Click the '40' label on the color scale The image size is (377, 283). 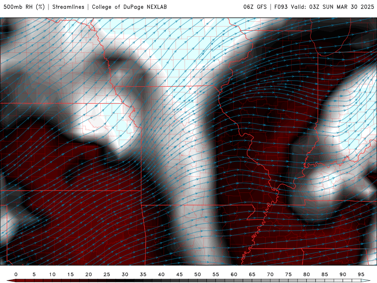(x=161, y=275)
